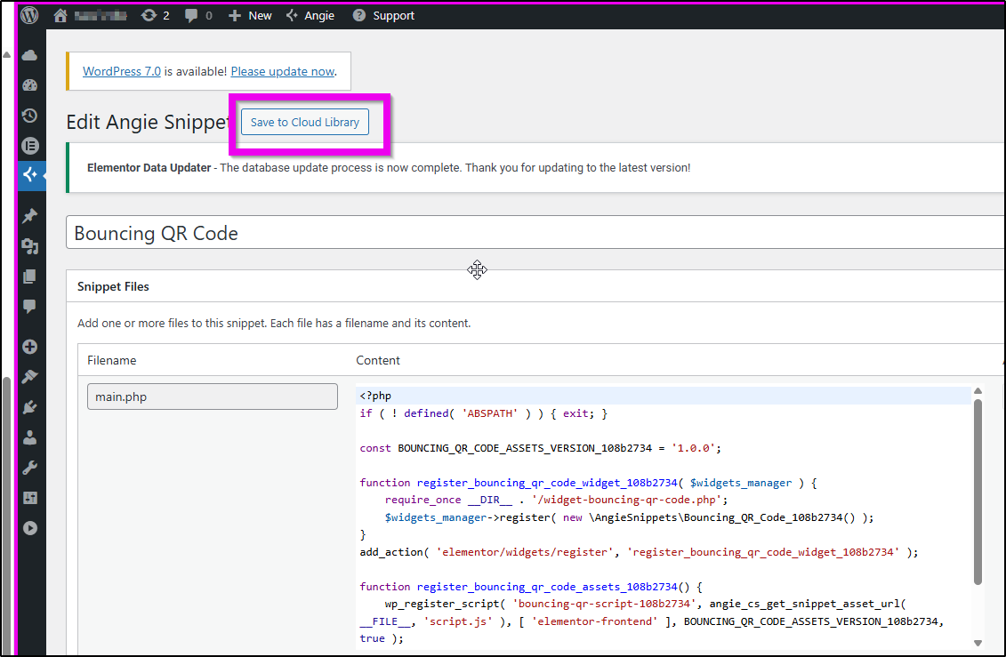The height and width of the screenshot is (657, 1006).
Task: Open the Tools wrench icon
Action: pyautogui.click(x=29, y=468)
